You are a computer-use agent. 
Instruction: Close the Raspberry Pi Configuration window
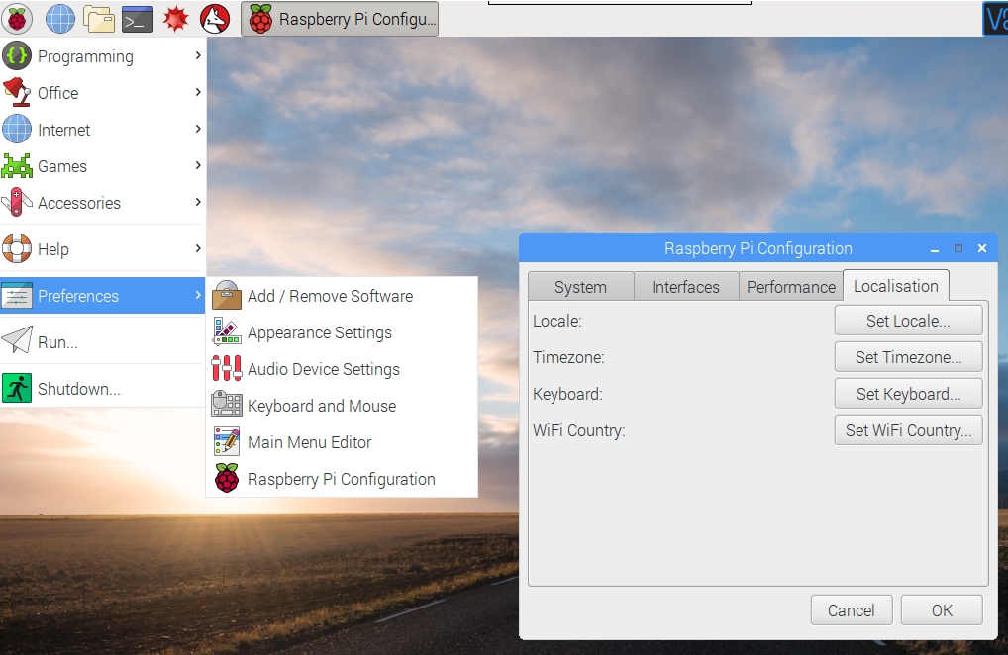(981, 248)
